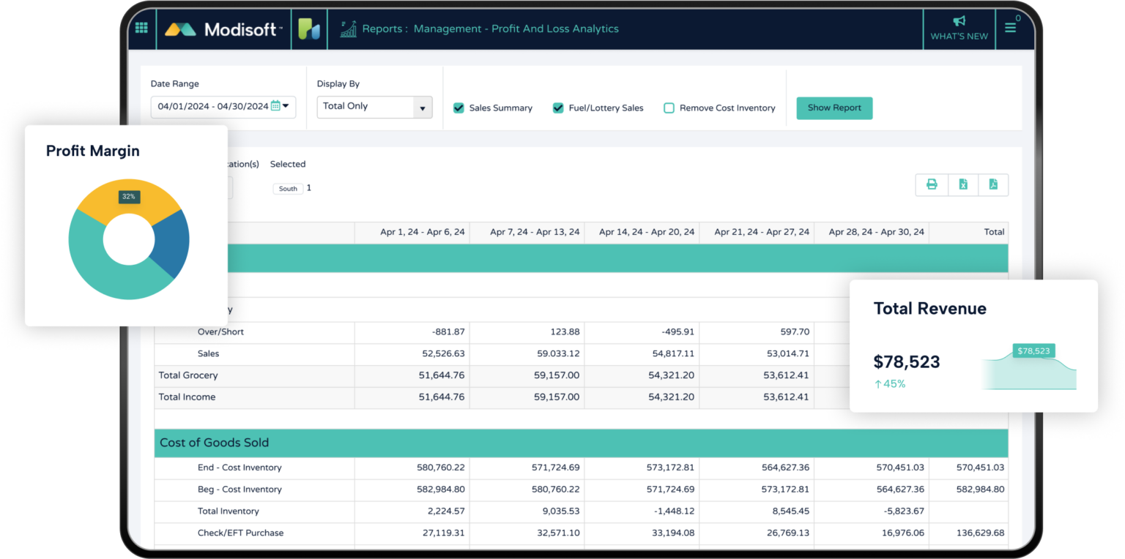Viewport: 1125px width, 559px height.
Task: Export the report as PDF
Action: (x=993, y=185)
